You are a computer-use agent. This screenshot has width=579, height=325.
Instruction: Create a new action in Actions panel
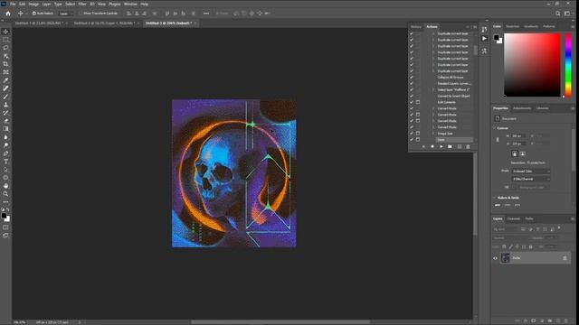tap(459, 146)
